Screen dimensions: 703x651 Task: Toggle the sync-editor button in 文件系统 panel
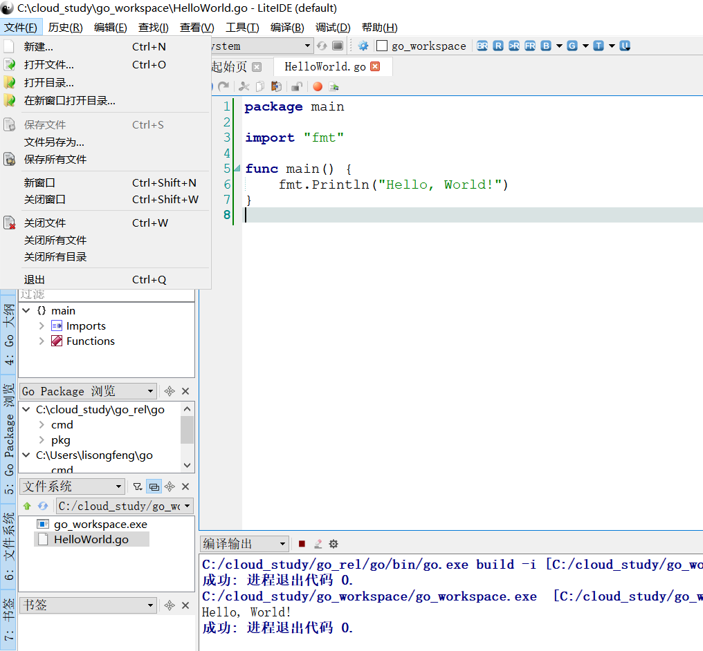pyautogui.click(x=154, y=487)
